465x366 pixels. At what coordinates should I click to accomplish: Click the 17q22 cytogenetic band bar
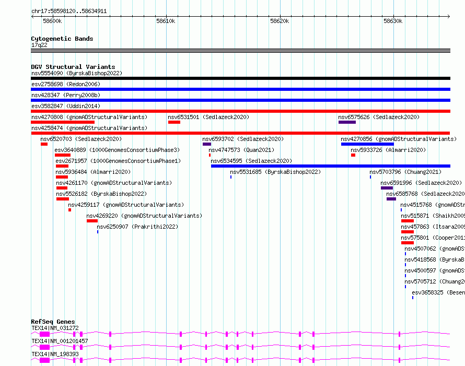coord(240,51)
